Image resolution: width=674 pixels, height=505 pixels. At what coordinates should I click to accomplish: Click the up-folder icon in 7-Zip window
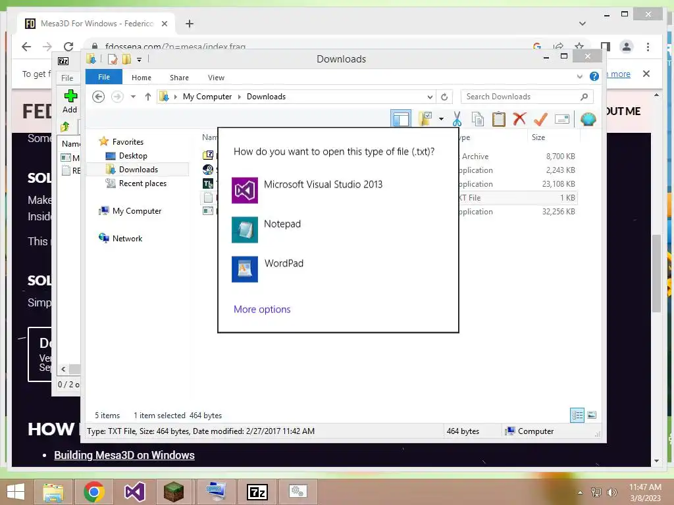point(65,127)
